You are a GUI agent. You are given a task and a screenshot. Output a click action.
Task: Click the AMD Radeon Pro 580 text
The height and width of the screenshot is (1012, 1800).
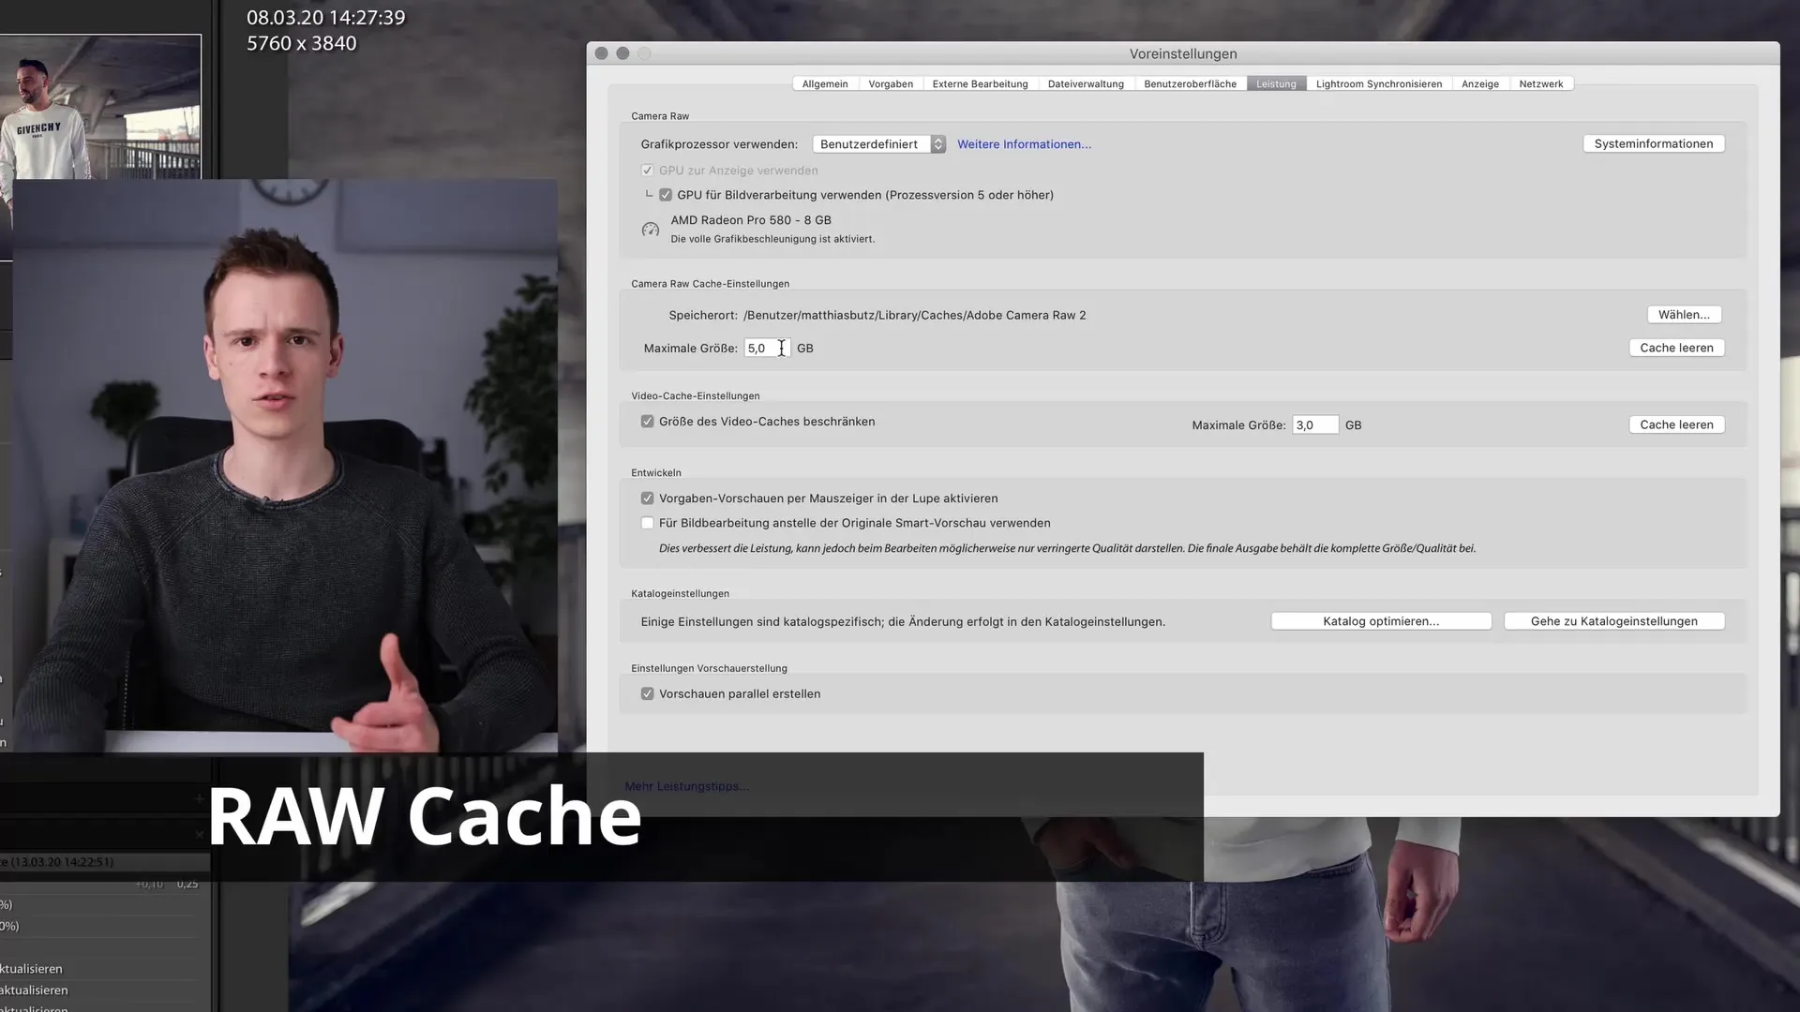(751, 220)
